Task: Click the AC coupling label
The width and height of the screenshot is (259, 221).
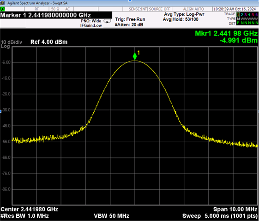Action: click(67, 9)
